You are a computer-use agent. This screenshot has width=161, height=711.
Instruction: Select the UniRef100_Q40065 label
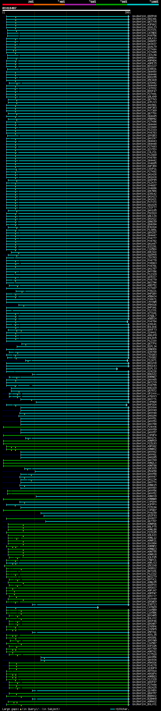[x=144, y=380]
